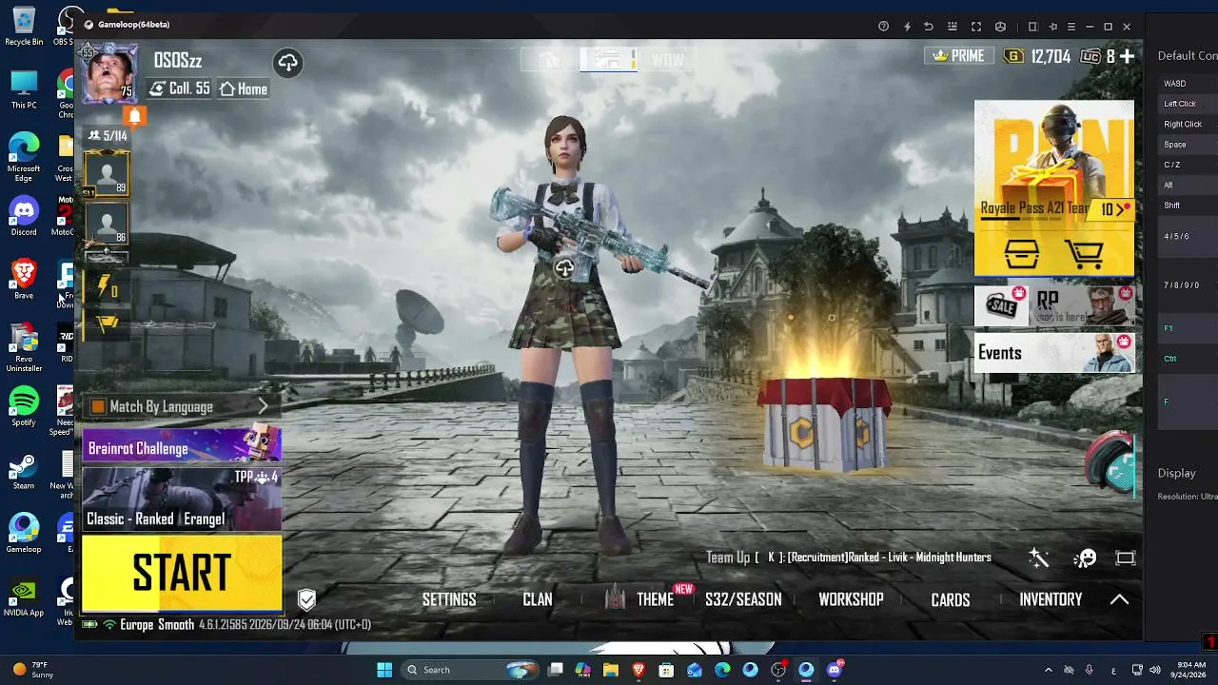Viewport: 1218px width, 685px height.
Task: Open the Team Up recruitment message
Action: click(849, 558)
